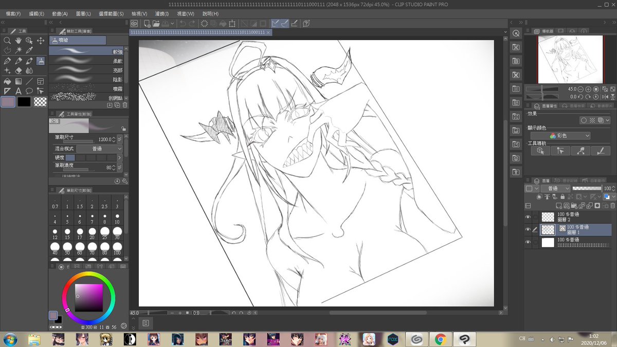Viewport: 617px width, 347px height.
Task: Select the Auto select magic wand tool
Action: click(x=19, y=50)
